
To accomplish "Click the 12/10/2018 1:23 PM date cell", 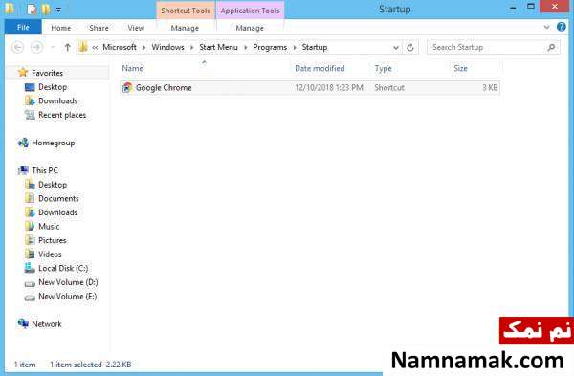I will click(x=329, y=87).
